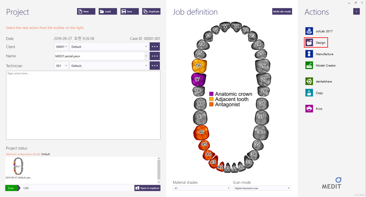Image resolution: width=366 pixels, height=197 pixels.
Task: Click into the notes text area
Action: pyautogui.click(x=83, y=105)
